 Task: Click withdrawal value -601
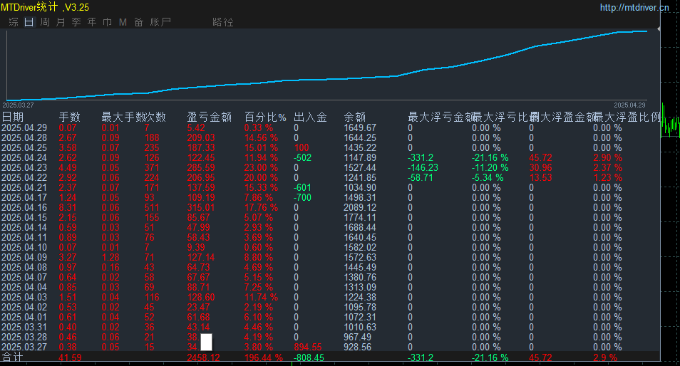point(303,187)
